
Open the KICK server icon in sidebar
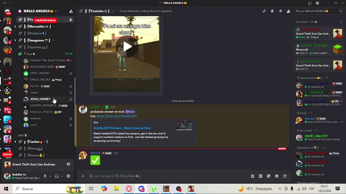[x=7, y=91]
